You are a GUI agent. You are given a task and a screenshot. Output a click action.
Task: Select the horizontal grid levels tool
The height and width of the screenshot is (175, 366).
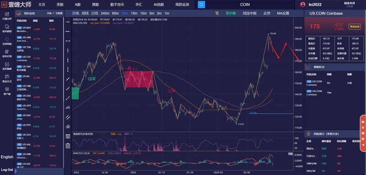[x=68, y=136]
